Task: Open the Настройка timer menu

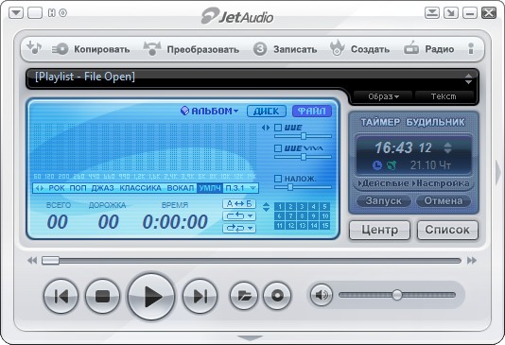Action: tap(441, 183)
